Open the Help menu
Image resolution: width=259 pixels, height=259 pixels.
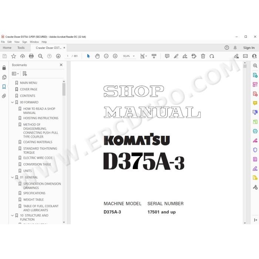(x=44, y=42)
